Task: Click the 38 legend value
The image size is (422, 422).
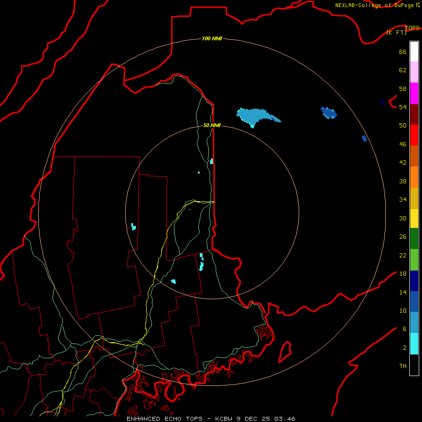Action: (403, 181)
